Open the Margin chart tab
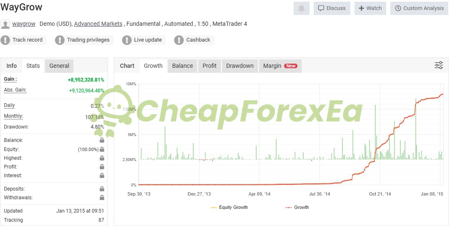Viewport: 452px width, 228px height. click(280, 66)
